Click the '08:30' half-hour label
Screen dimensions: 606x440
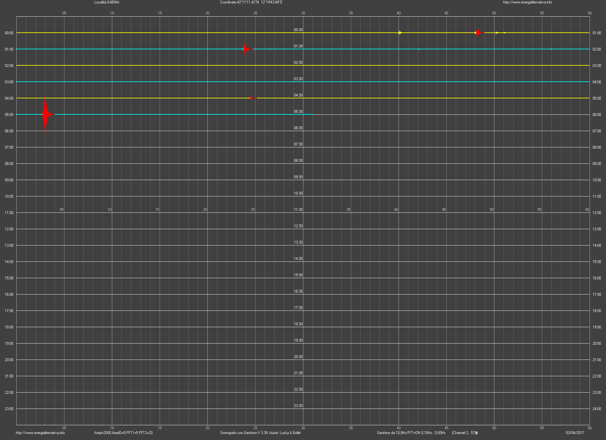[298, 161]
